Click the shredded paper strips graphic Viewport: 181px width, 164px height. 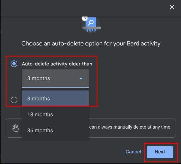click(91, 31)
